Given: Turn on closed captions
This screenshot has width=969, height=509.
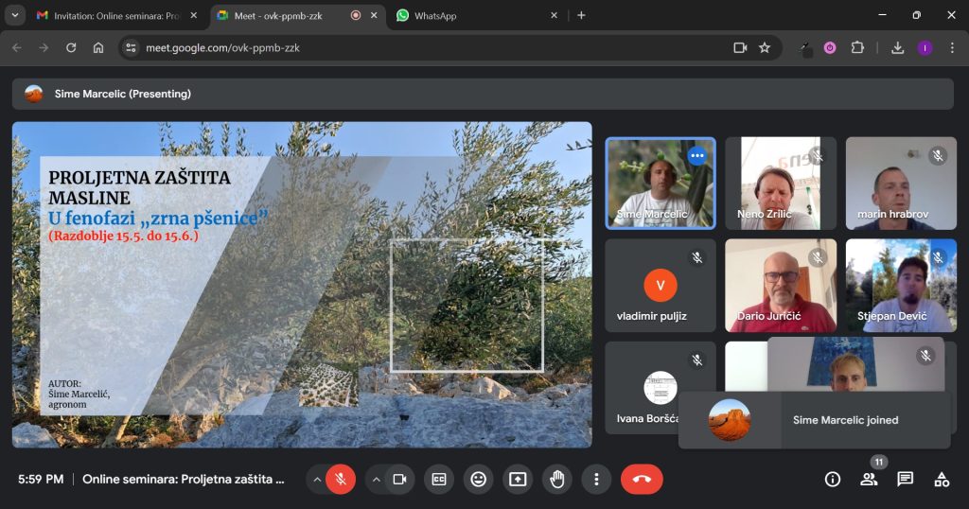Looking at the screenshot, I should pyautogui.click(x=439, y=480).
